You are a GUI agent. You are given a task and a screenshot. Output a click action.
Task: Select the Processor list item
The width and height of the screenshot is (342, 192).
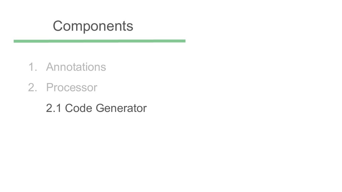tap(71, 88)
